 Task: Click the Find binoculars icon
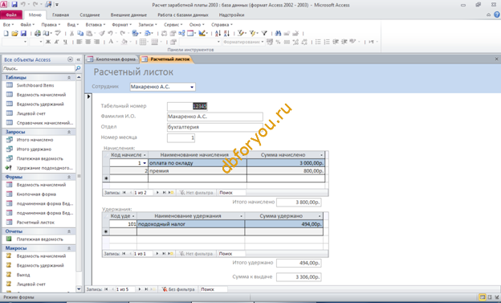click(x=278, y=33)
